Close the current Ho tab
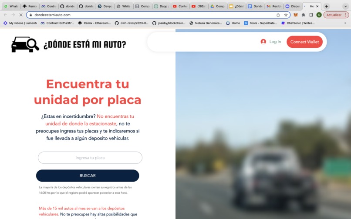351x219 pixels. (317, 6)
